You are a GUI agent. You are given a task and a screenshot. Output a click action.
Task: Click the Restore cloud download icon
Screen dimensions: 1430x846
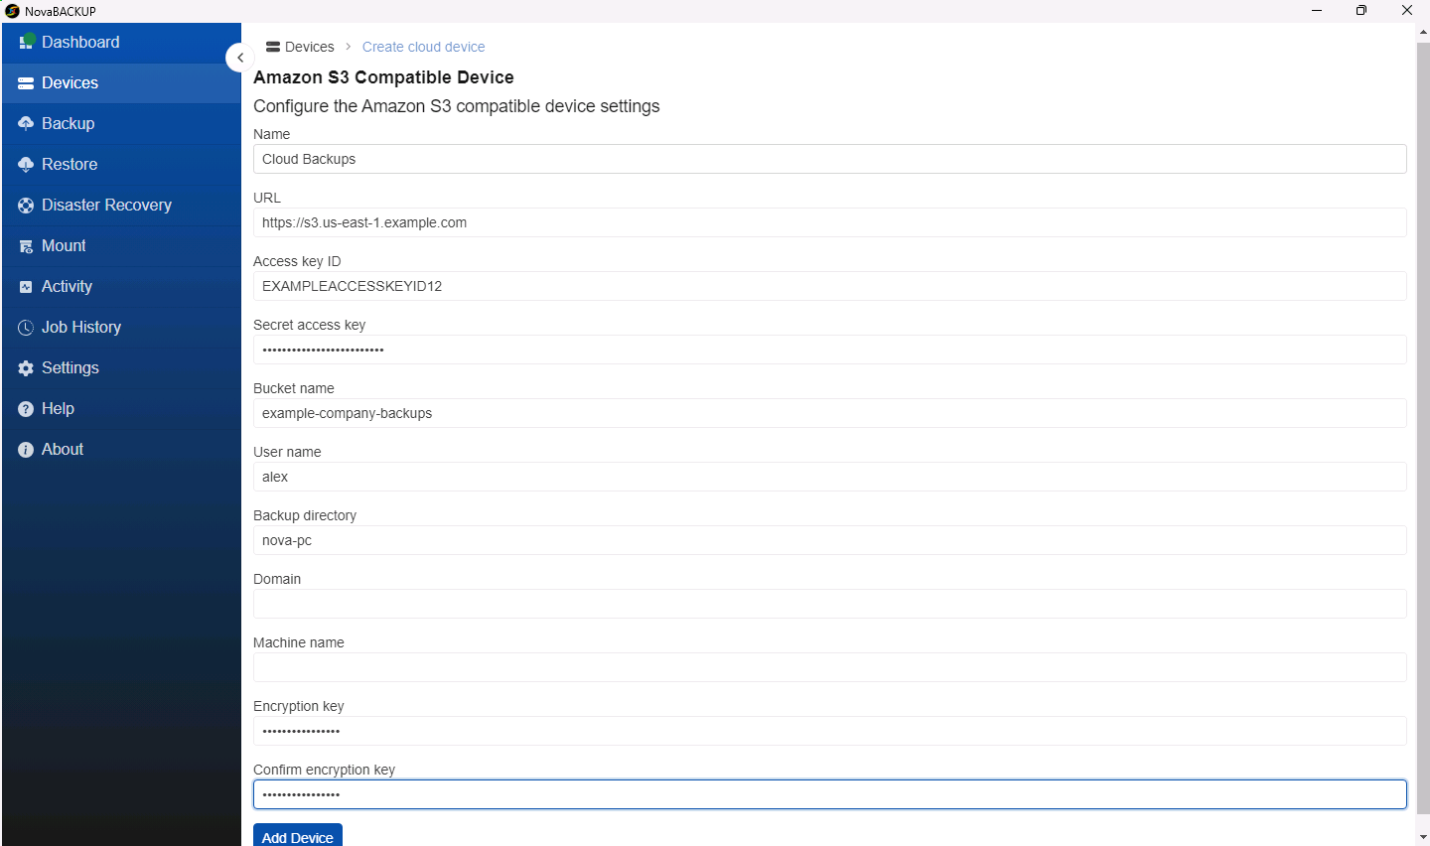(26, 164)
